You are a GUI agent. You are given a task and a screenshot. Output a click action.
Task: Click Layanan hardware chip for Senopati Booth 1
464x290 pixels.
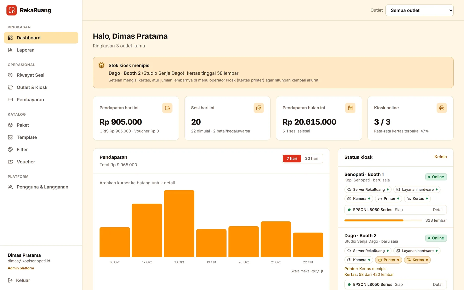pyautogui.click(x=417, y=189)
